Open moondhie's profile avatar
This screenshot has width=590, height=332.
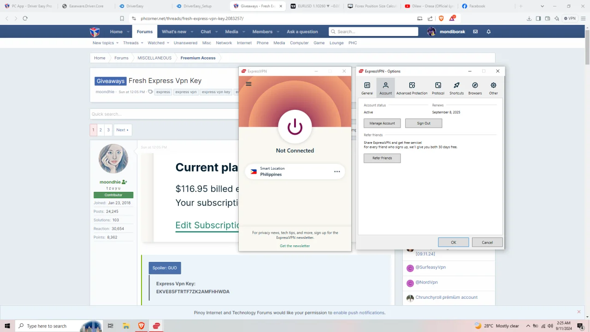pos(113,159)
